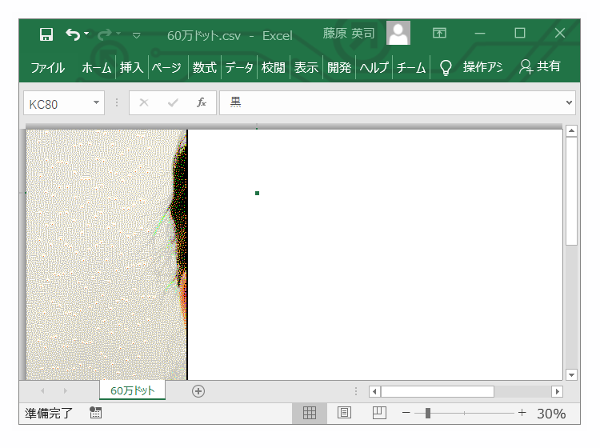Open ribbon display options
This screenshot has width=600, height=448.
pyautogui.click(x=439, y=33)
